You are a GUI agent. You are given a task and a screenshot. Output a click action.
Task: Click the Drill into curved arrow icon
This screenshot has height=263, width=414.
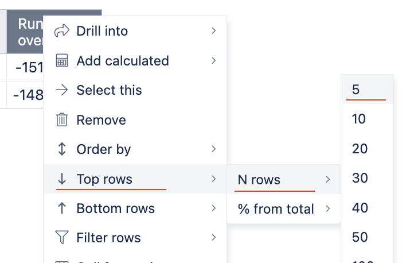(x=62, y=31)
